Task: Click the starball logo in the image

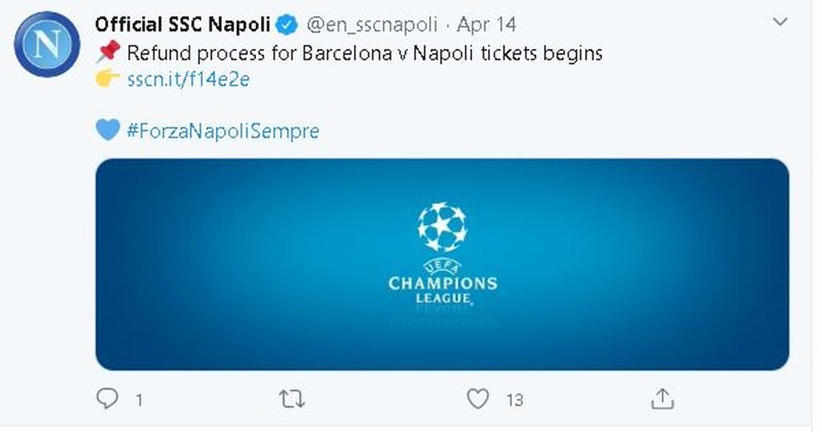Action: [442, 226]
